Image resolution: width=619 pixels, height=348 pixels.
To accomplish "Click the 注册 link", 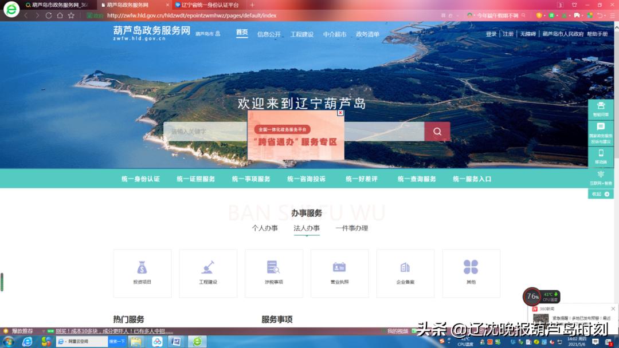I will pyautogui.click(x=508, y=34).
